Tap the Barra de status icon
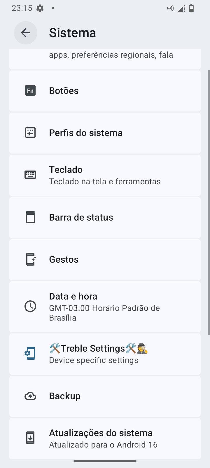Viewport: 210px width, 468px height. (x=30, y=217)
